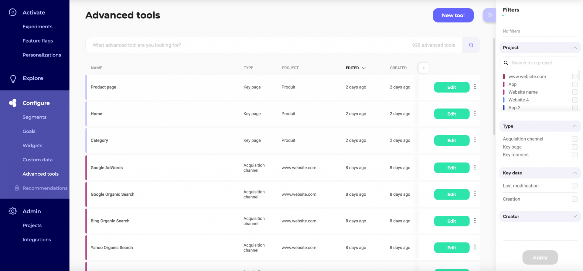Click the Apply filters button
Image resolution: width=583 pixels, height=271 pixels.
click(x=540, y=257)
